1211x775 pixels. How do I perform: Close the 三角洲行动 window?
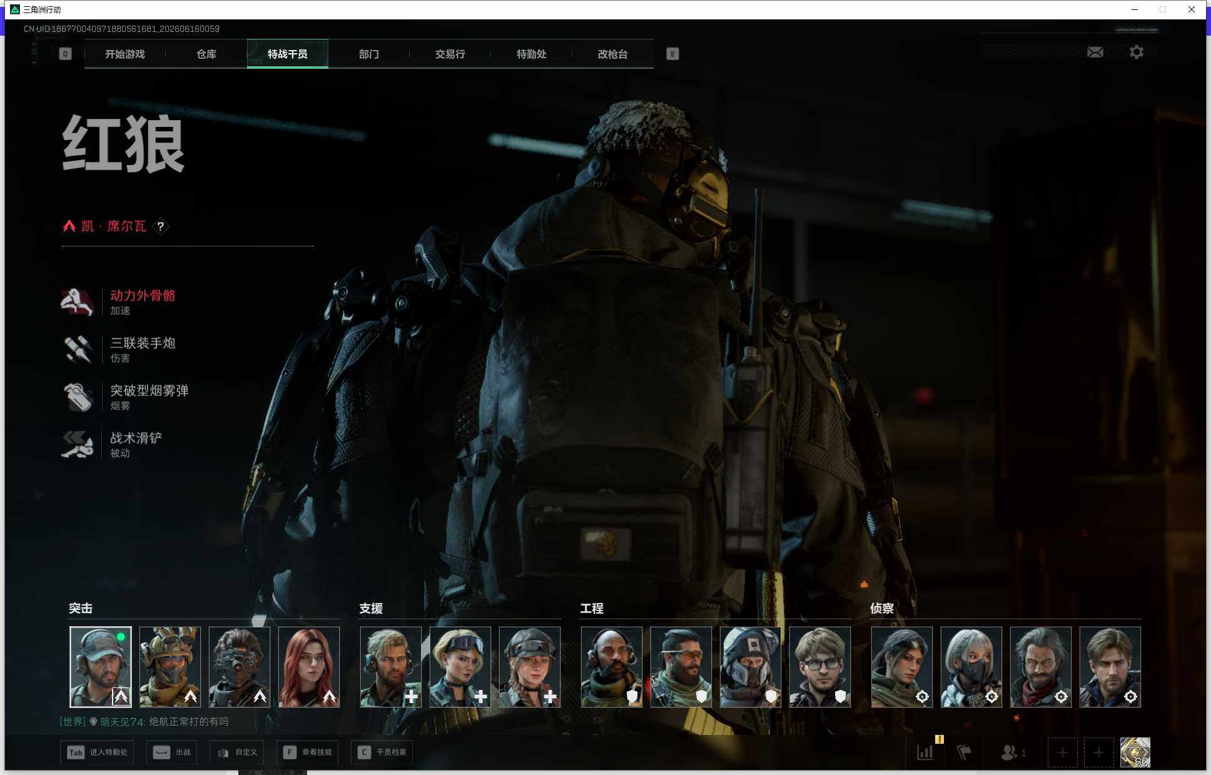(x=1192, y=9)
